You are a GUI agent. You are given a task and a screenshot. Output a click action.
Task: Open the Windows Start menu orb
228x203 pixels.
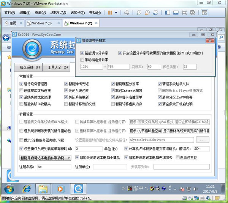[9, 189]
